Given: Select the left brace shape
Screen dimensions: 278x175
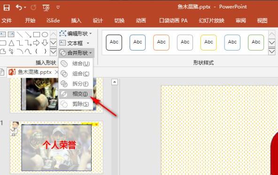Looking at the screenshot, I should click(x=36, y=51).
